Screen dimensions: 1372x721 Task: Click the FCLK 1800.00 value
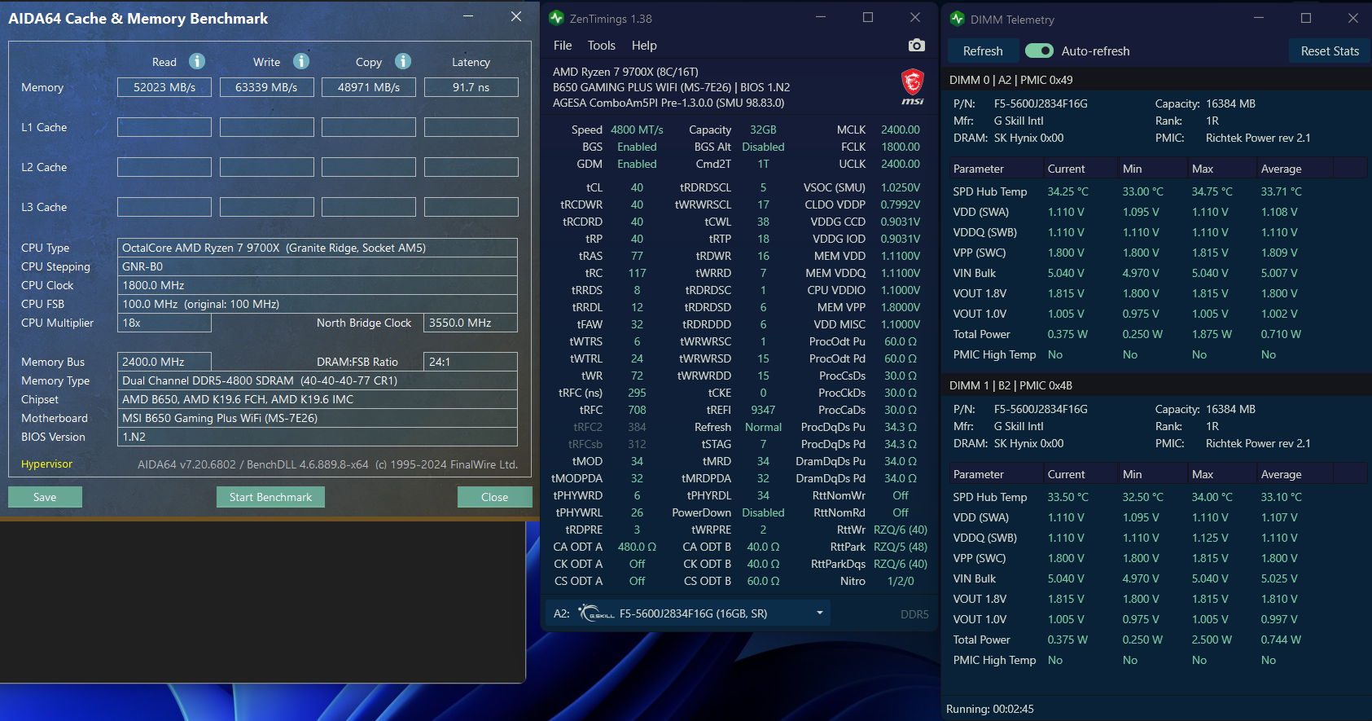(x=901, y=147)
